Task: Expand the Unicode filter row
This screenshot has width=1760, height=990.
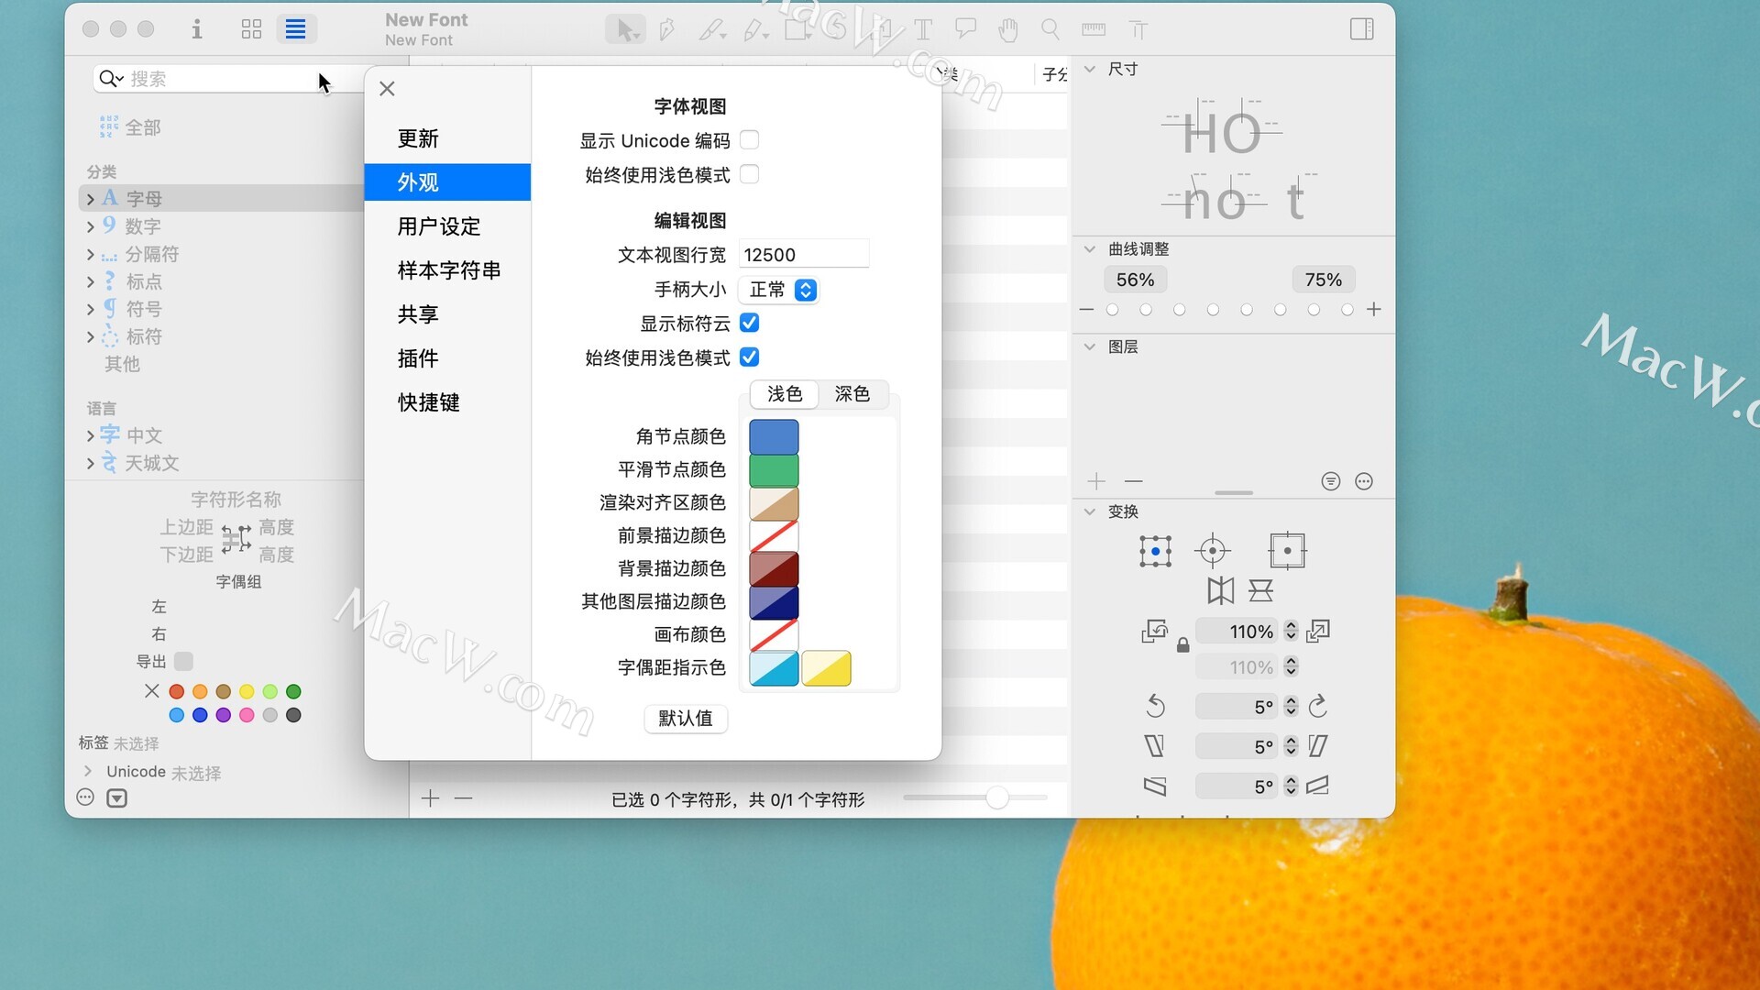Action: [88, 771]
